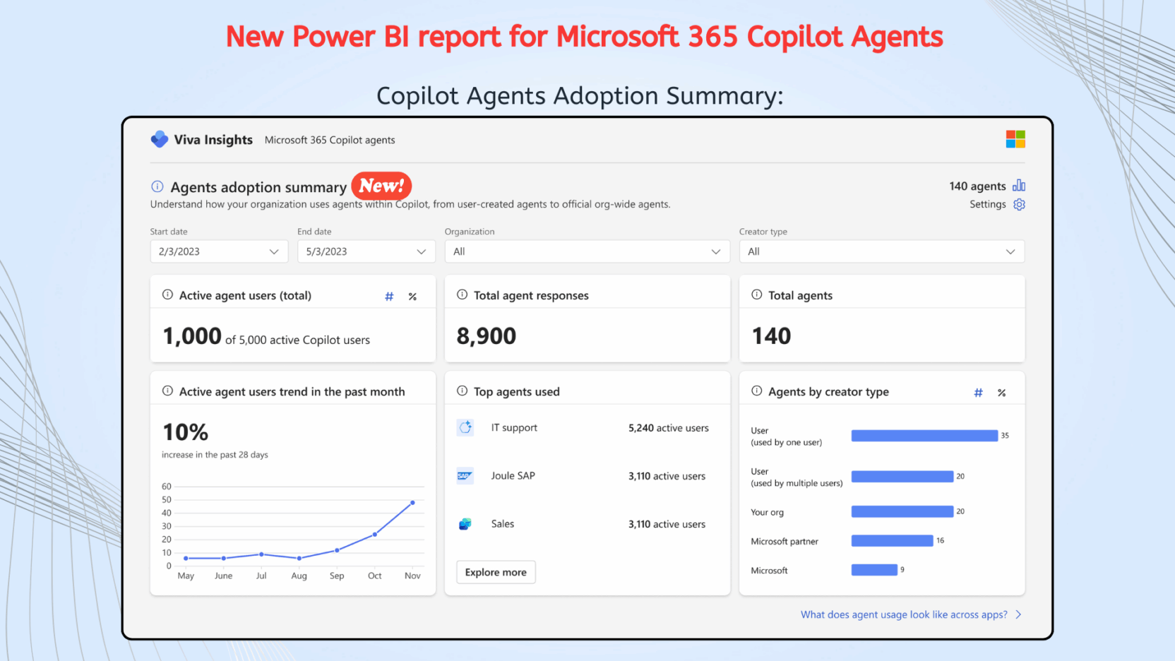Click info icon on Active agent users (total)
1175x661 pixels.
click(x=167, y=294)
